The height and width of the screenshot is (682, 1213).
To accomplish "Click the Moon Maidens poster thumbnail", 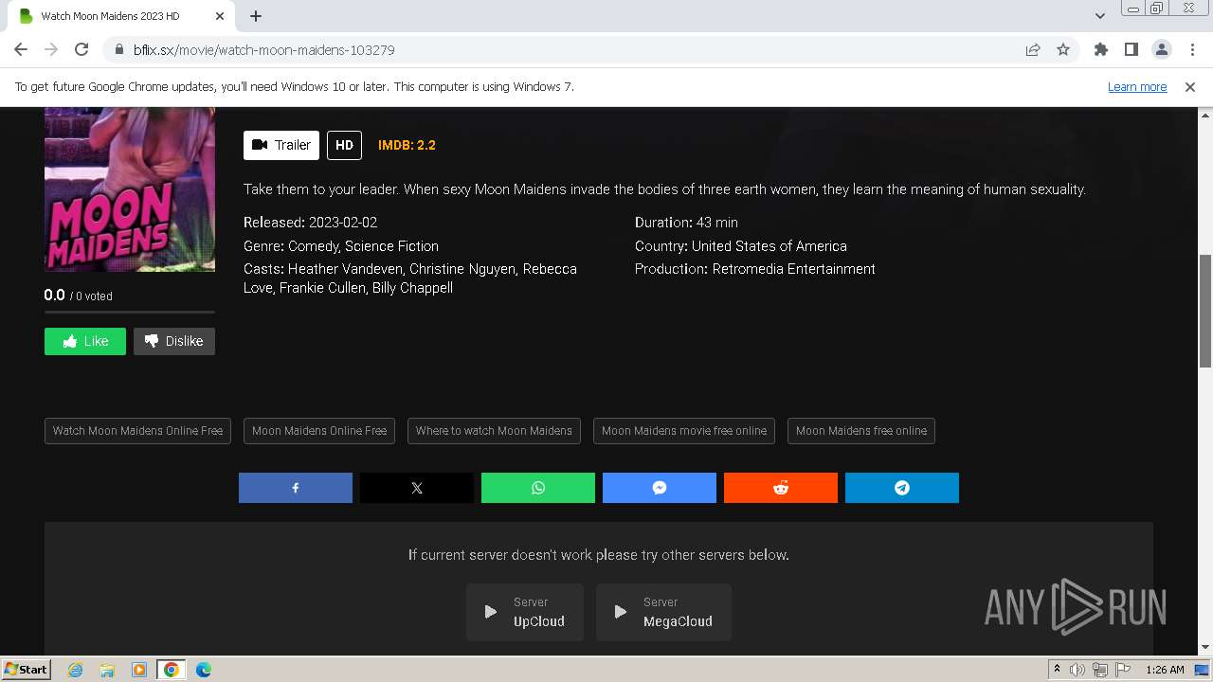I will (130, 189).
